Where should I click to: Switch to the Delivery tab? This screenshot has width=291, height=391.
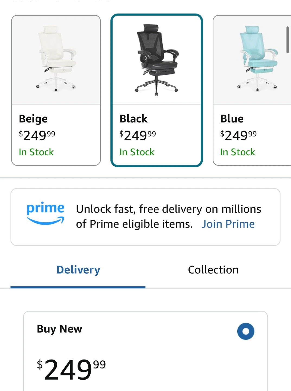(78, 270)
